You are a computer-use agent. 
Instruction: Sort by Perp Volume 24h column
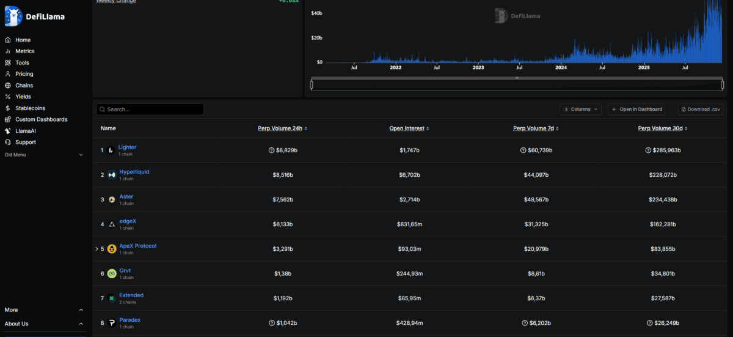tap(282, 128)
